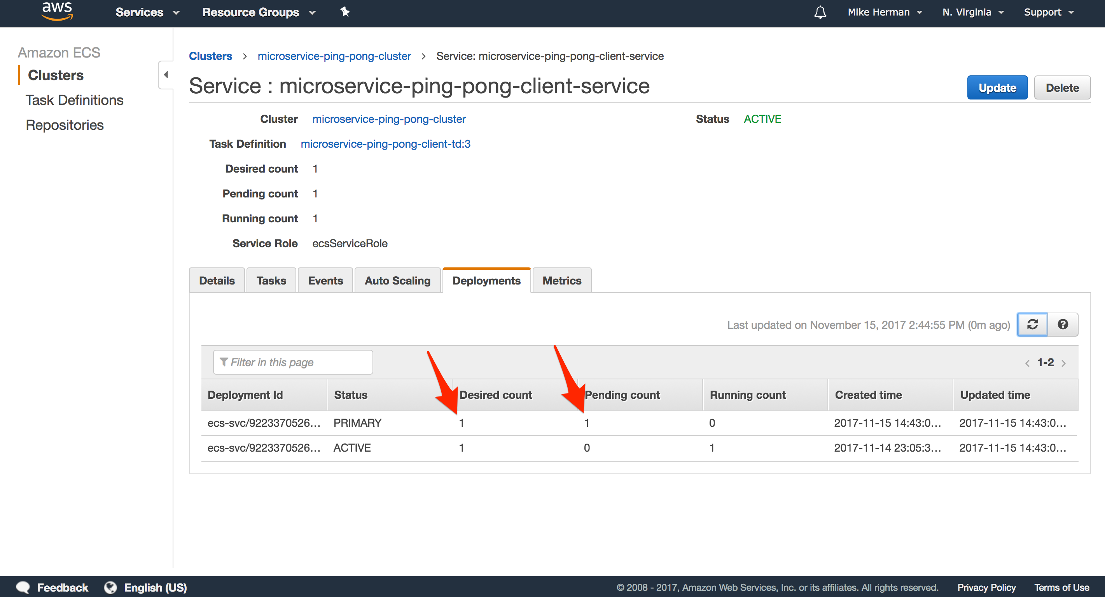Screen dimensions: 1105x597
Task: Open the notifications bell
Action: [x=820, y=12]
